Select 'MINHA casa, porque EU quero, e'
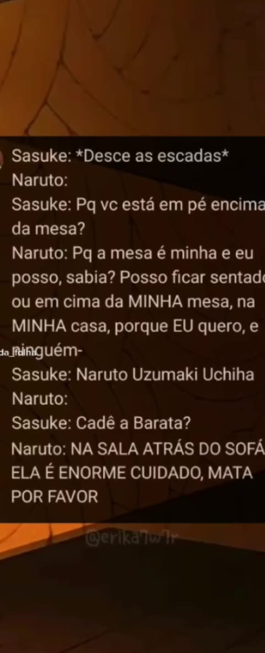Image resolution: width=265 pixels, height=653 pixels. click(x=135, y=326)
